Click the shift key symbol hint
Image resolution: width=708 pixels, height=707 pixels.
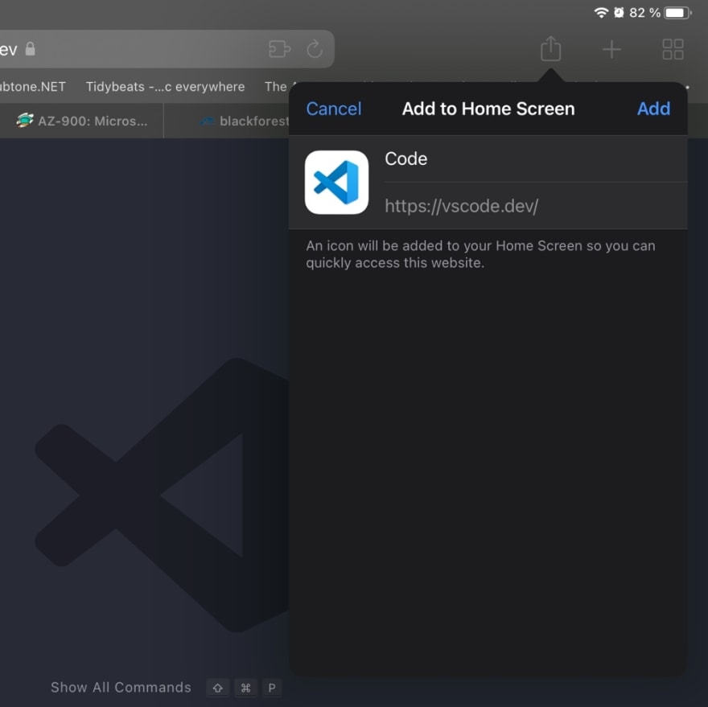point(218,688)
